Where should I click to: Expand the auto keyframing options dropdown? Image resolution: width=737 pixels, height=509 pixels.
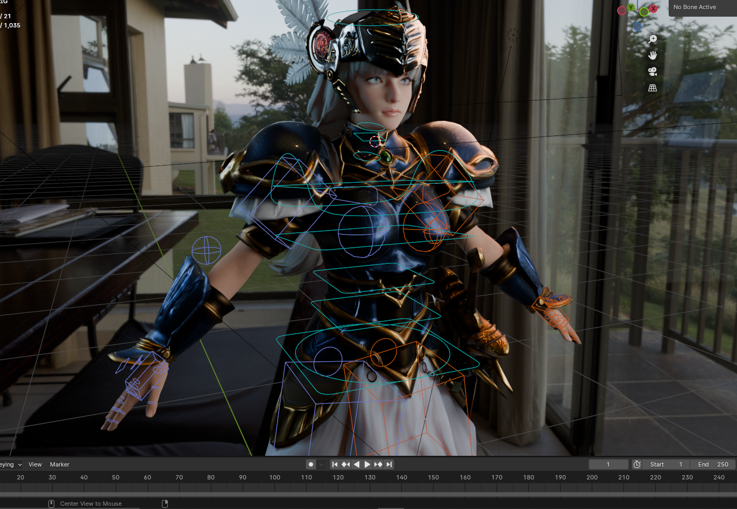point(321,464)
